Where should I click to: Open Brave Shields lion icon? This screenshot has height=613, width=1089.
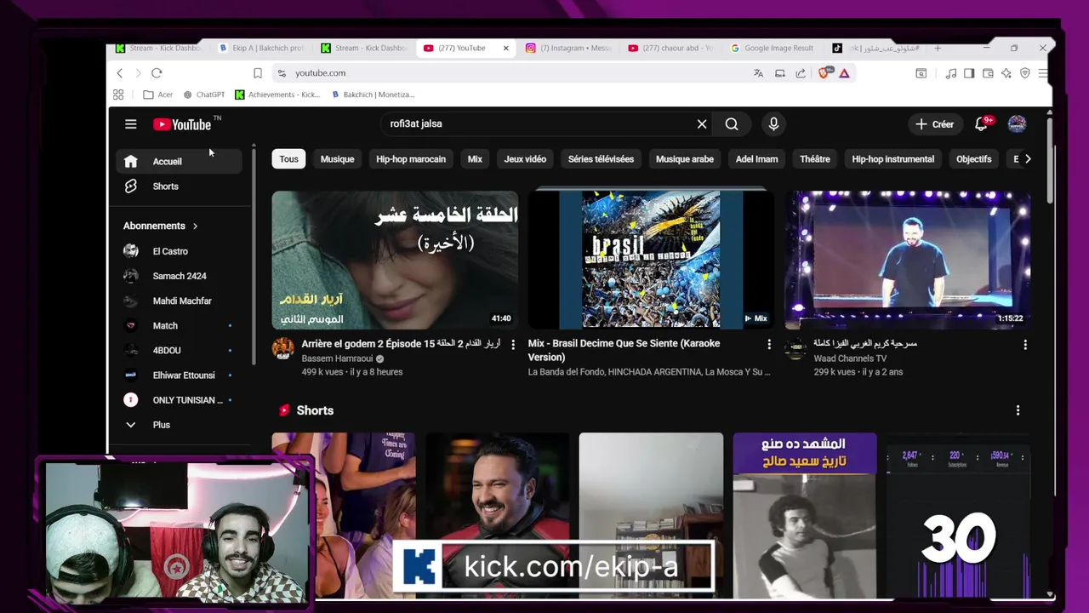[x=824, y=73]
